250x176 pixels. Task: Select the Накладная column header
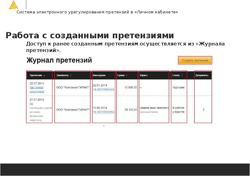pyautogui.click(x=99, y=75)
